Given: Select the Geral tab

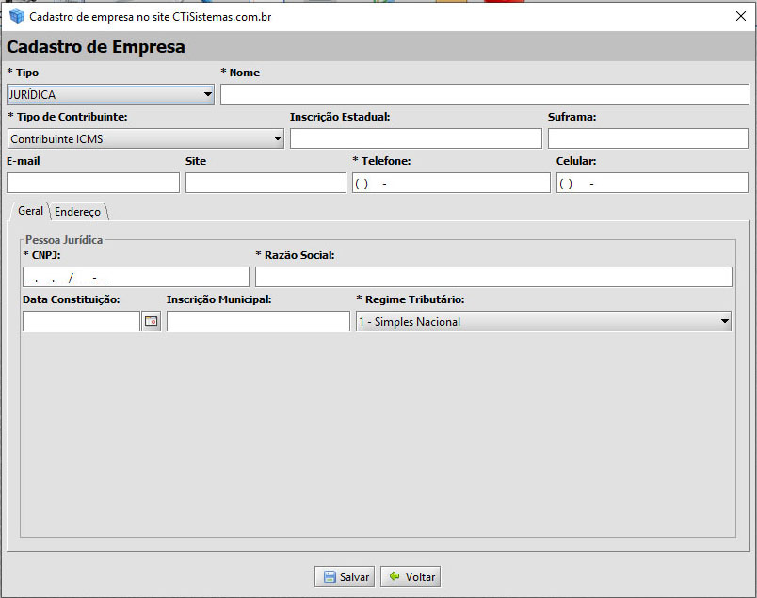Looking at the screenshot, I should [30, 211].
